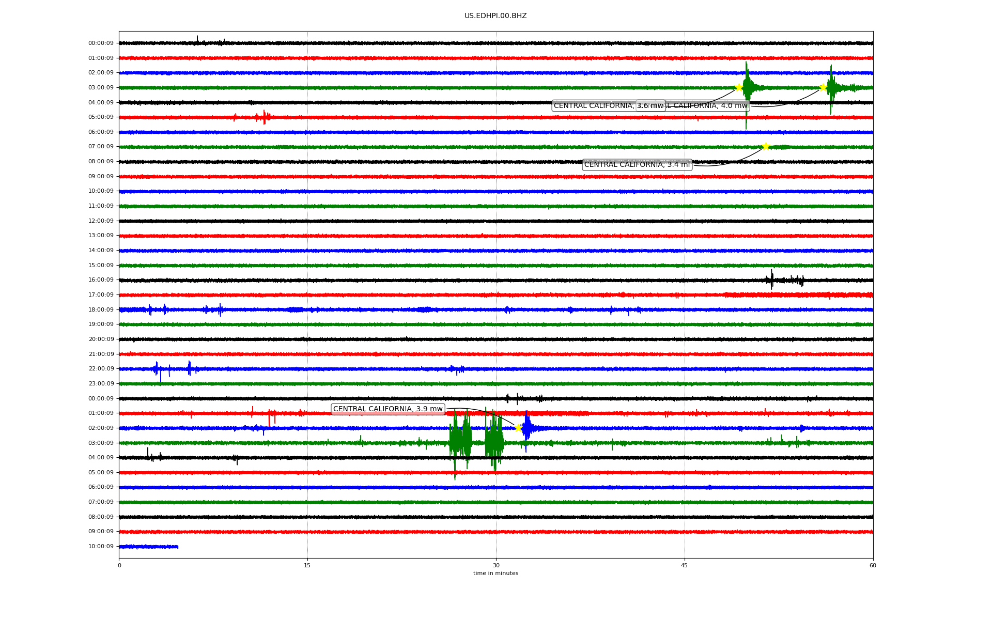992x620 pixels.
Task: Click the yellow star linked to 3.4 ml label
Action: click(766, 147)
